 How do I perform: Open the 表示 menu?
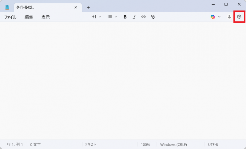(x=46, y=17)
